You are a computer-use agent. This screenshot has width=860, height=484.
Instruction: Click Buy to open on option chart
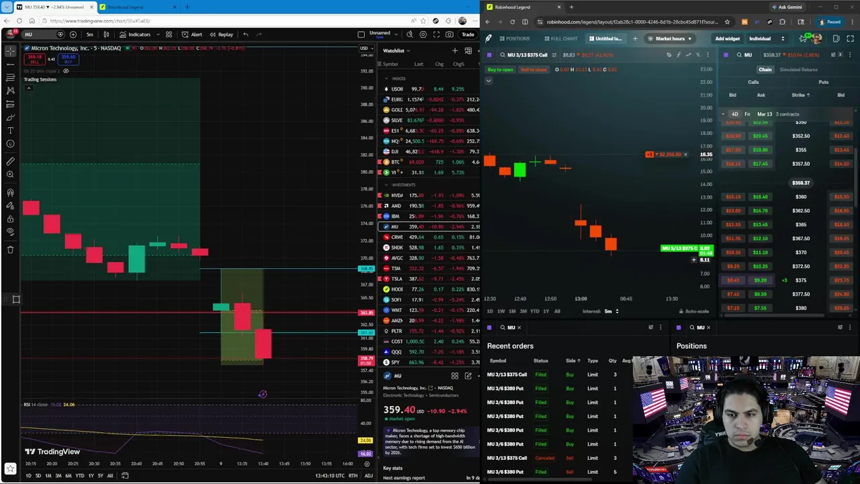coord(500,69)
